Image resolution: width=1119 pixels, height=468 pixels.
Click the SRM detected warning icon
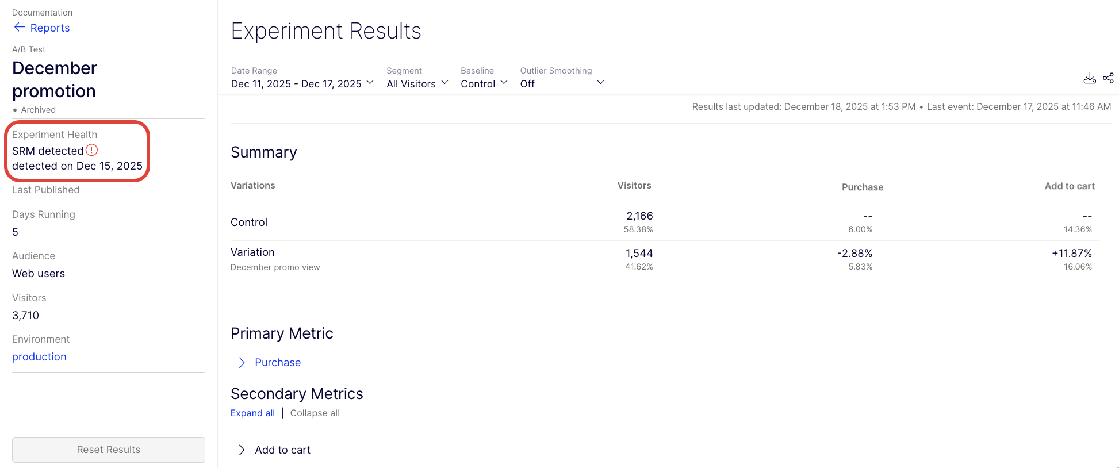pyautogui.click(x=92, y=150)
